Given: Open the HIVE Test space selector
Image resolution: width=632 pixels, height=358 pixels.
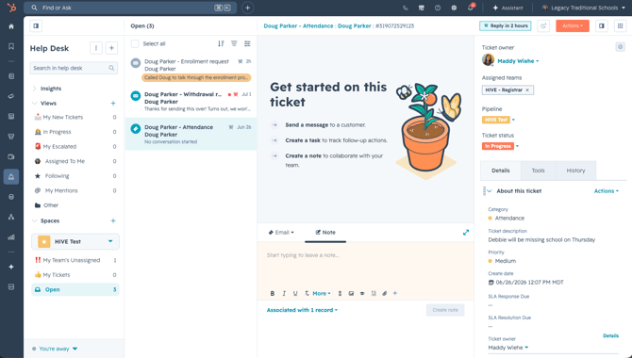Looking at the screenshot, I should (x=75, y=241).
